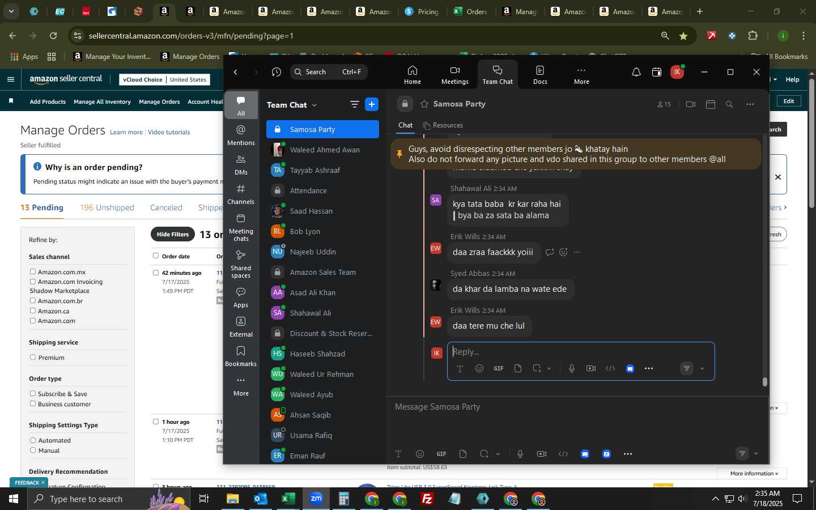
Task: Expand screenshot options in main message box
Action: click(x=498, y=454)
